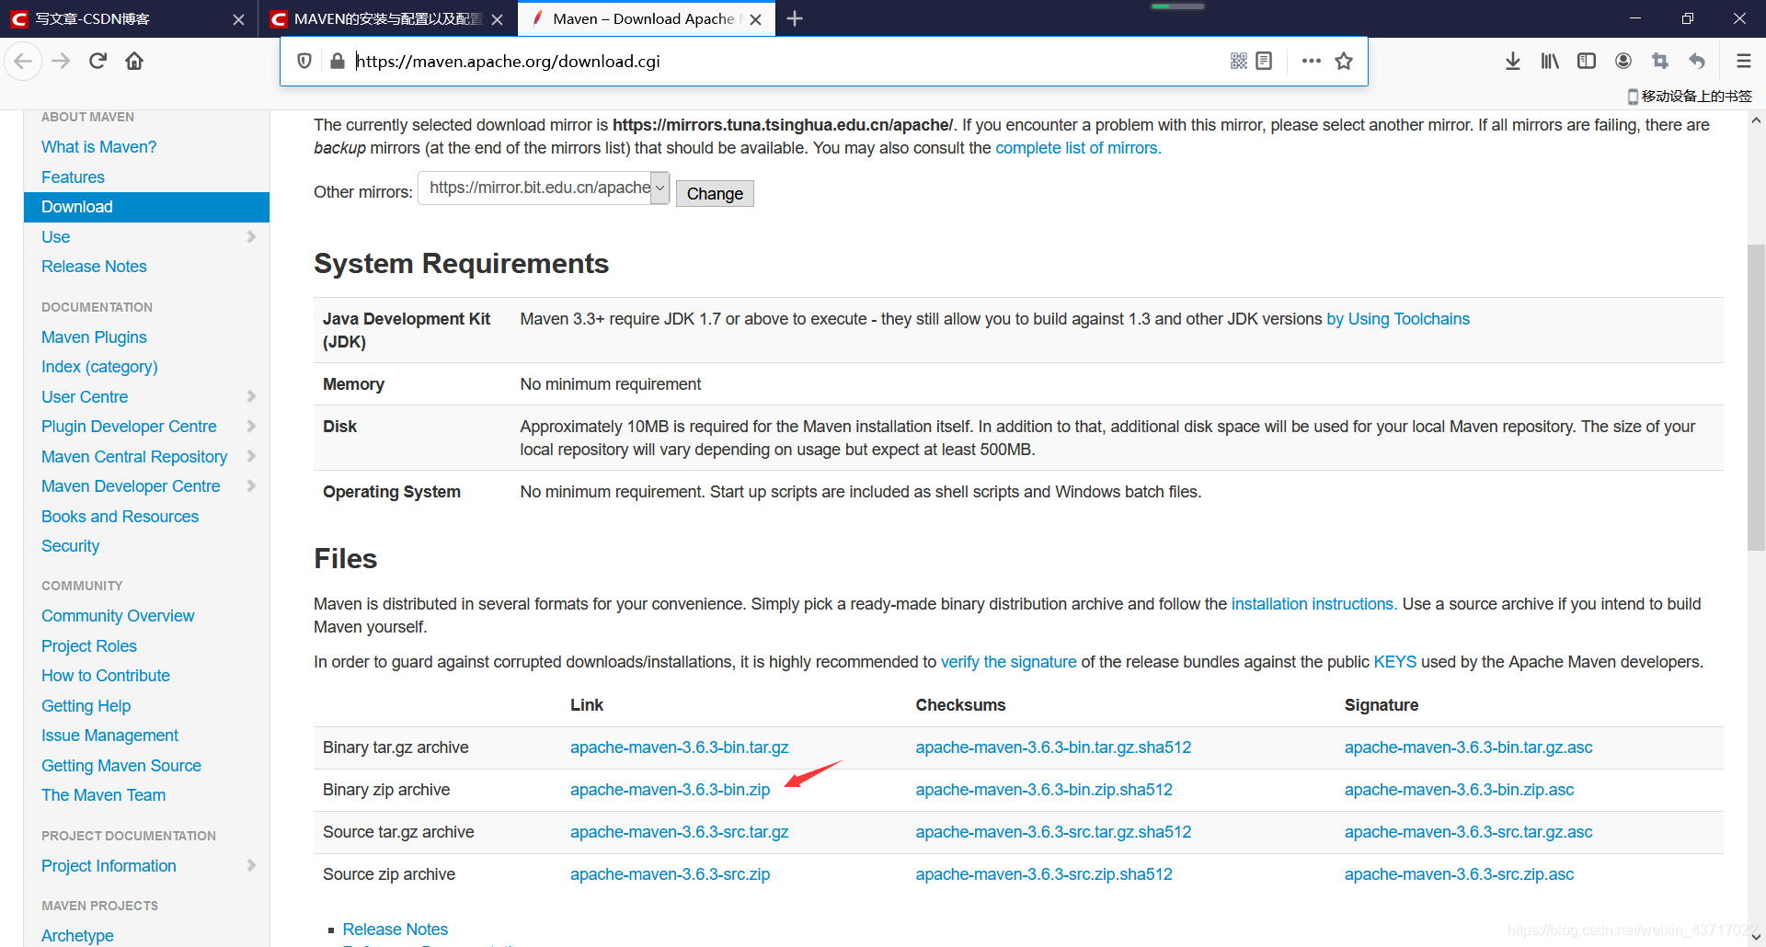Expand the Use sidebar submenu
Viewport: 1766px width, 947px height.
coord(251,237)
